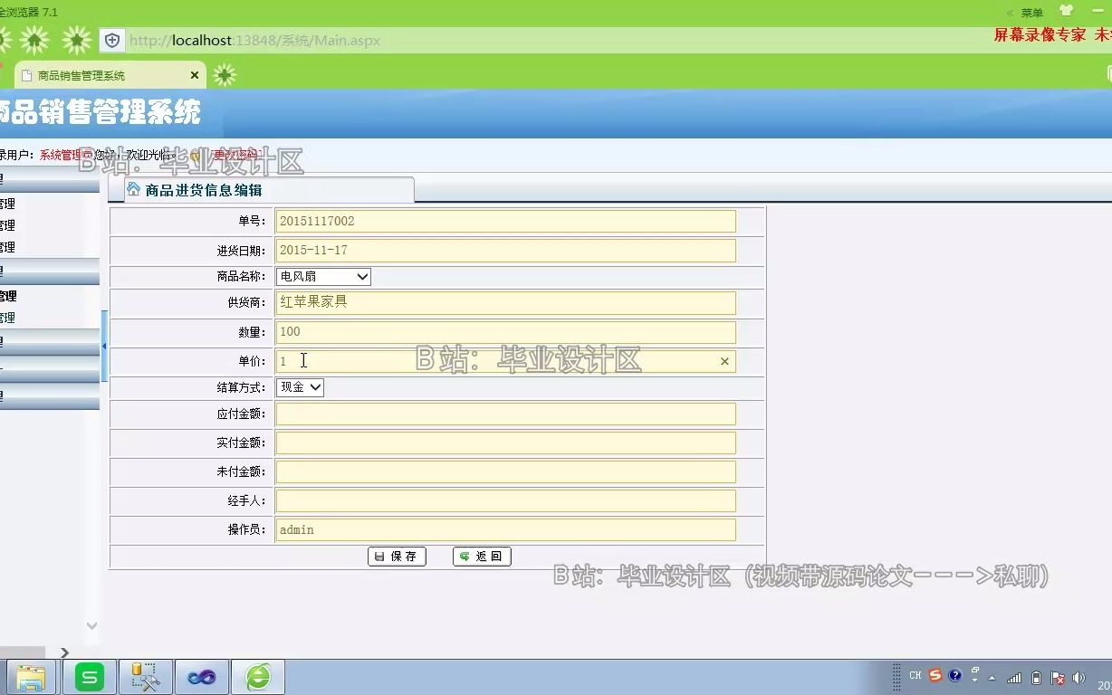Open the 商品名称 dropdown showing 电风扇
The height and width of the screenshot is (695, 1112).
pos(359,277)
